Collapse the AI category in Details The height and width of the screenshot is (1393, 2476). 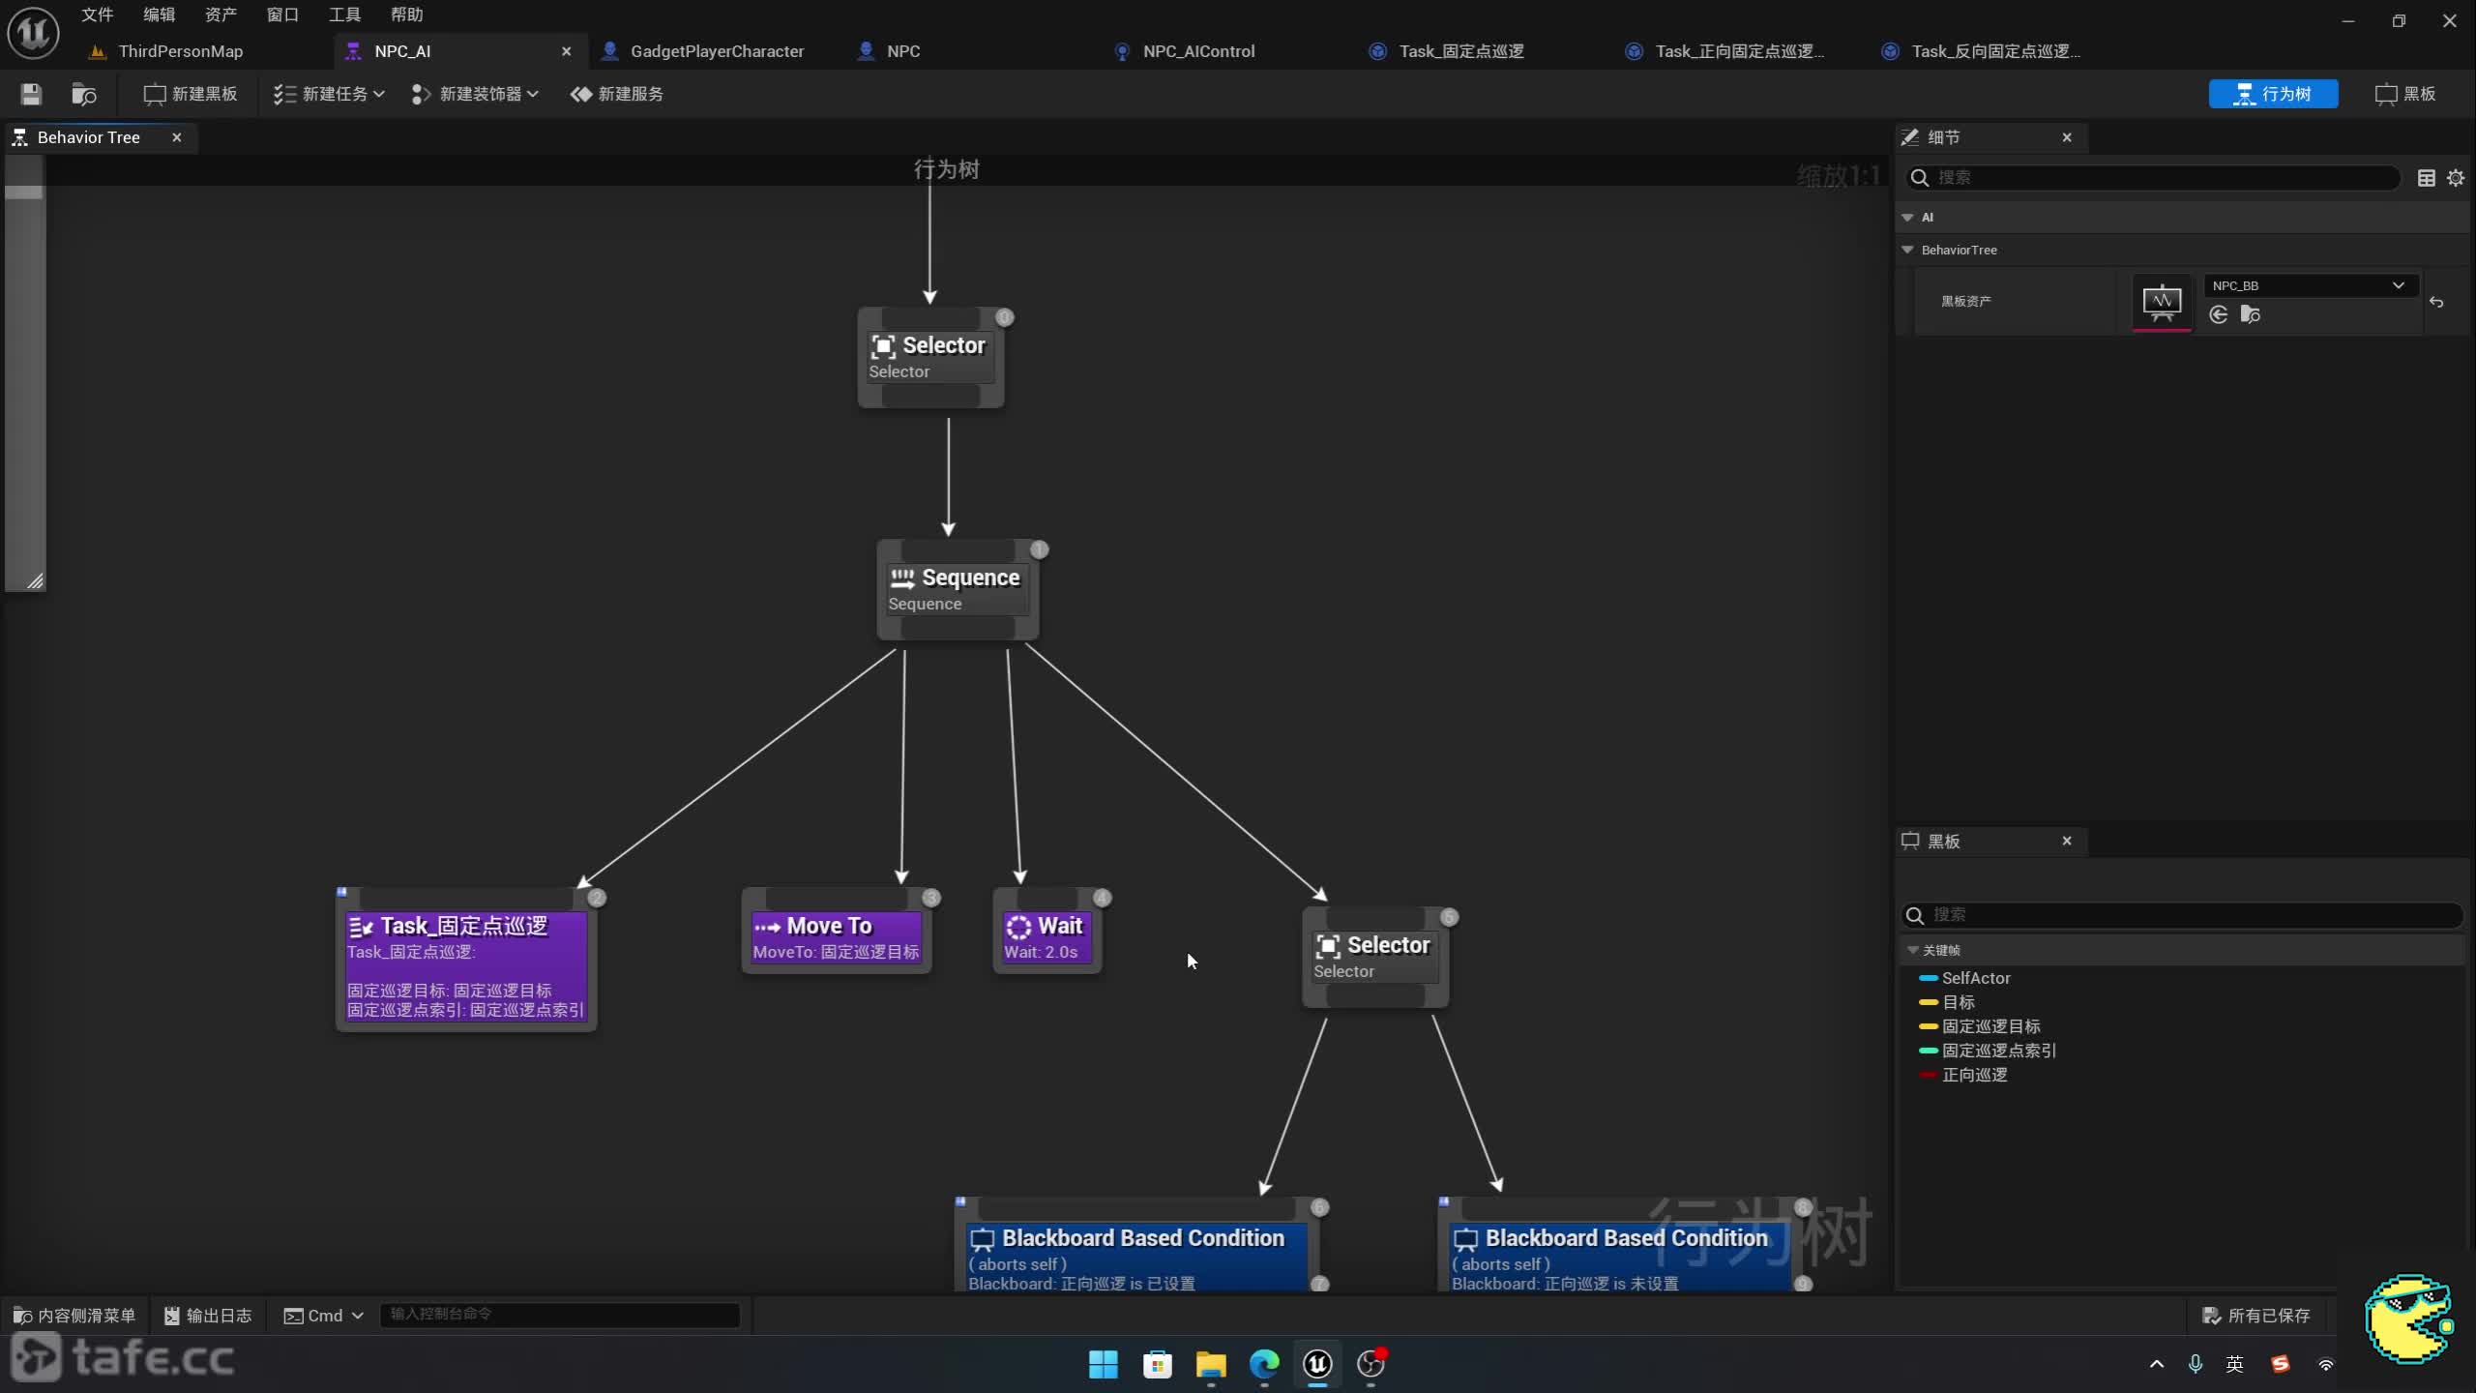point(1907,218)
